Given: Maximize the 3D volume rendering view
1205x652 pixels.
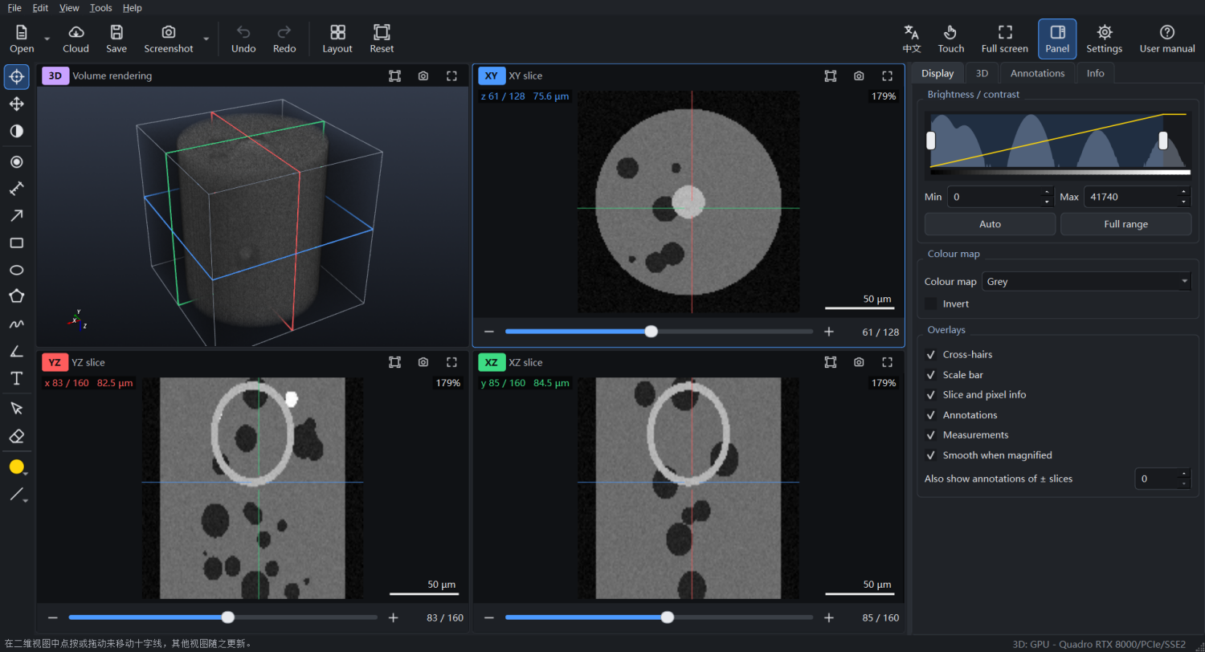Looking at the screenshot, I should click(451, 75).
